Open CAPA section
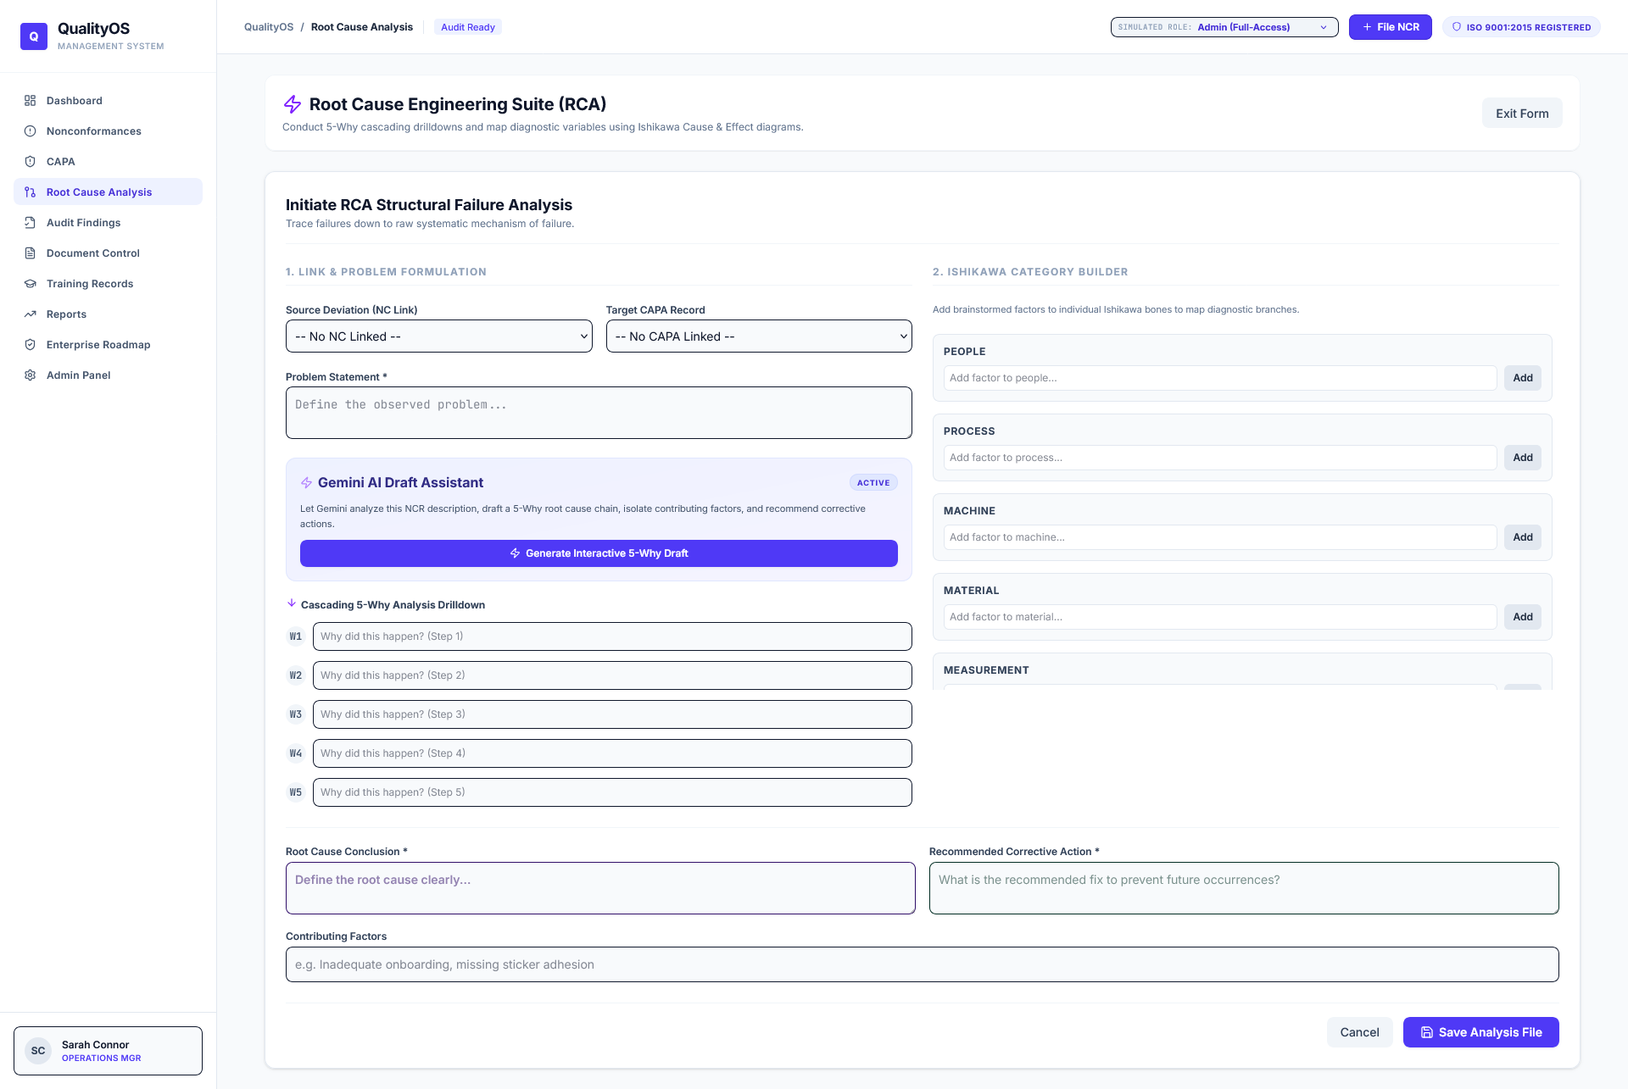Image resolution: width=1628 pixels, height=1089 pixels. [x=108, y=162]
